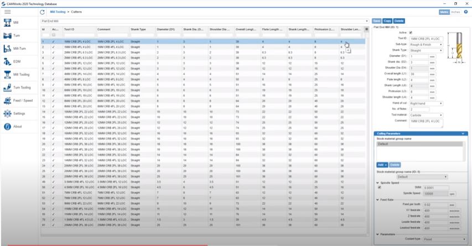Open Settings in the sidebar
This screenshot has width=472, height=246.
[x=19, y=113]
